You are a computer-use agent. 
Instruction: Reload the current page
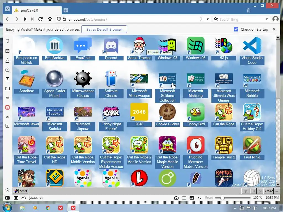point(40,19)
